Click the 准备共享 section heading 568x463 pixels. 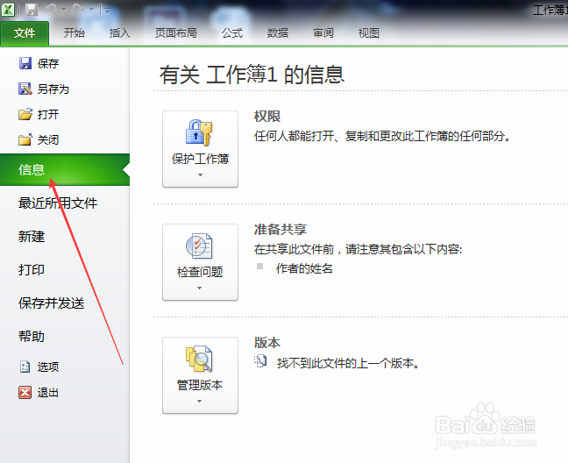[x=280, y=230]
